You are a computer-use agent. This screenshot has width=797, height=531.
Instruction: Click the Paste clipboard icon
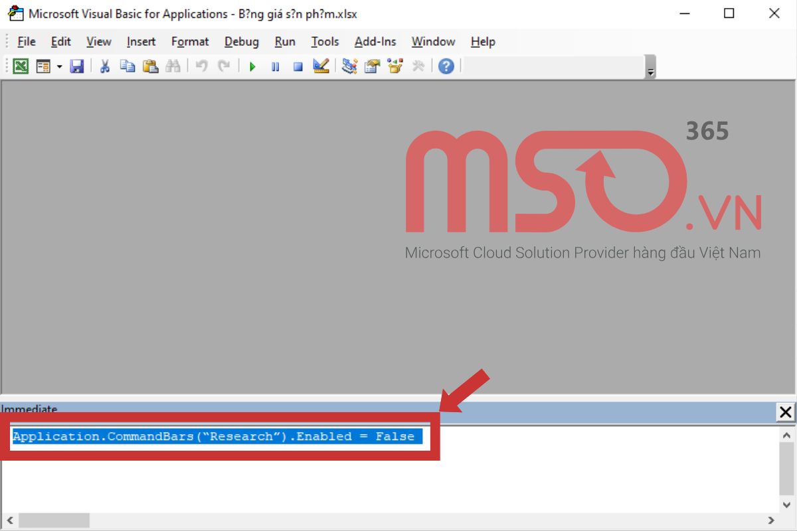[150, 66]
